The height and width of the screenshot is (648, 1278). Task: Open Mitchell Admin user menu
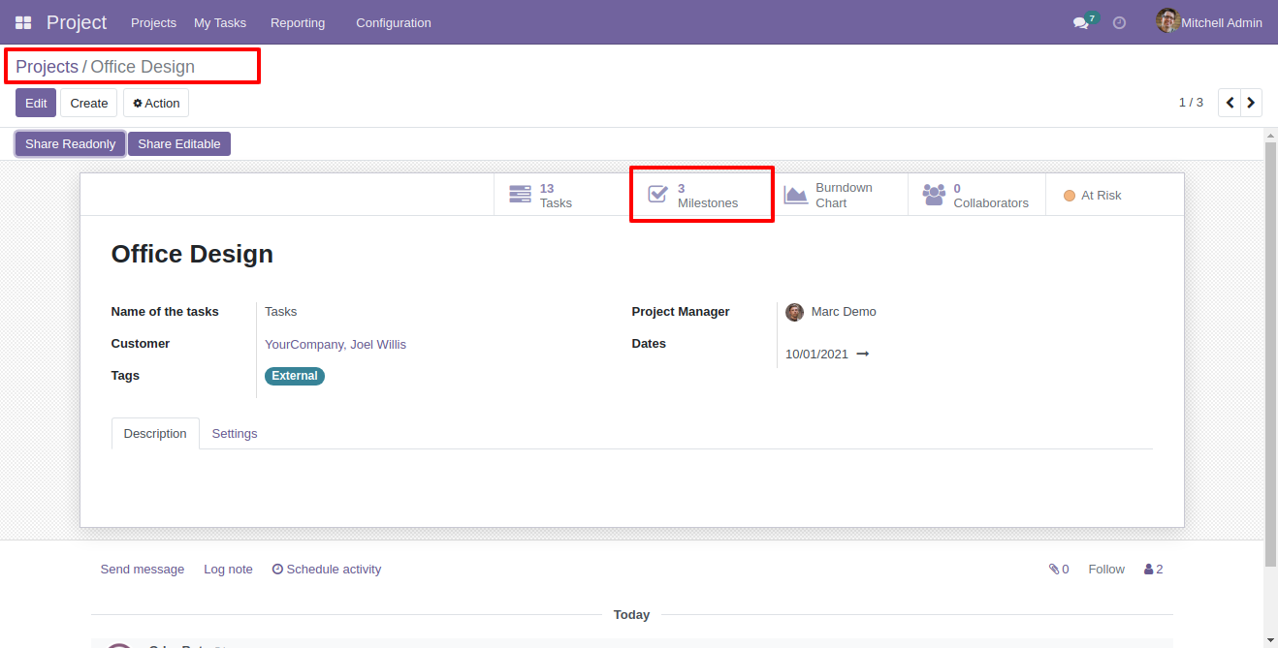[x=1209, y=22]
